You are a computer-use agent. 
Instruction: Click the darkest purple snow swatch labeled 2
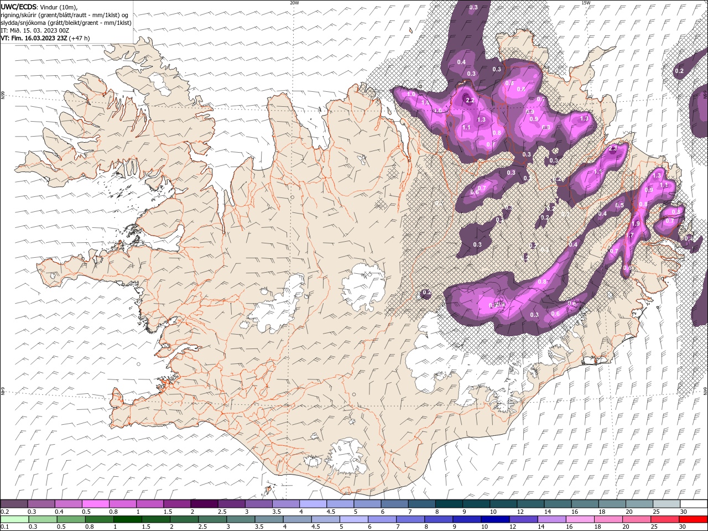click(204, 504)
